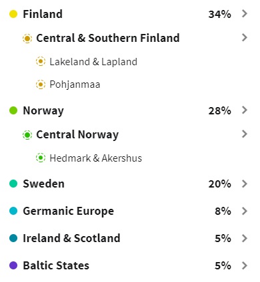This screenshot has height=282, width=260.
Task: Open the Baltic States 5% chevron
Action: click(245, 265)
